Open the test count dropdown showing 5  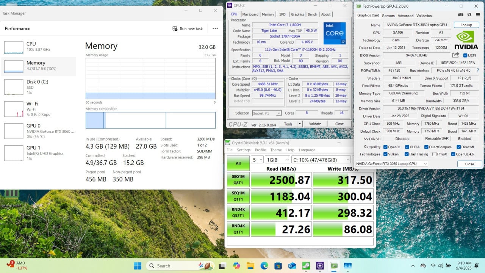(257, 160)
